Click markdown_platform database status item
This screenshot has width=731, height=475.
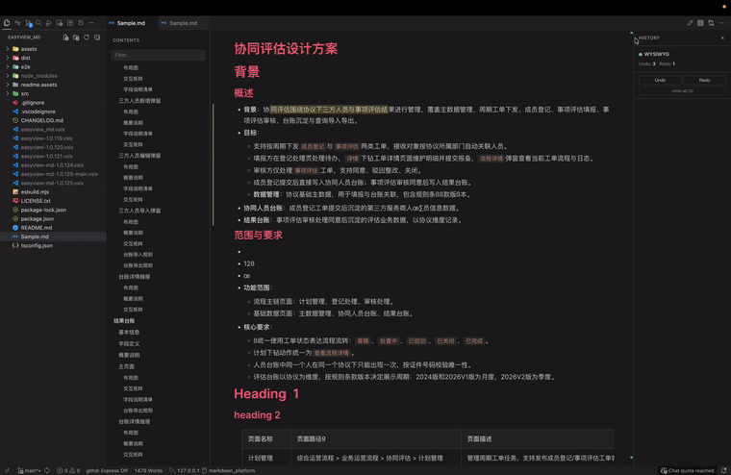[229, 470]
